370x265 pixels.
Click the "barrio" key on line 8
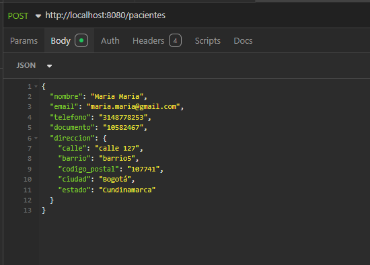point(74,158)
